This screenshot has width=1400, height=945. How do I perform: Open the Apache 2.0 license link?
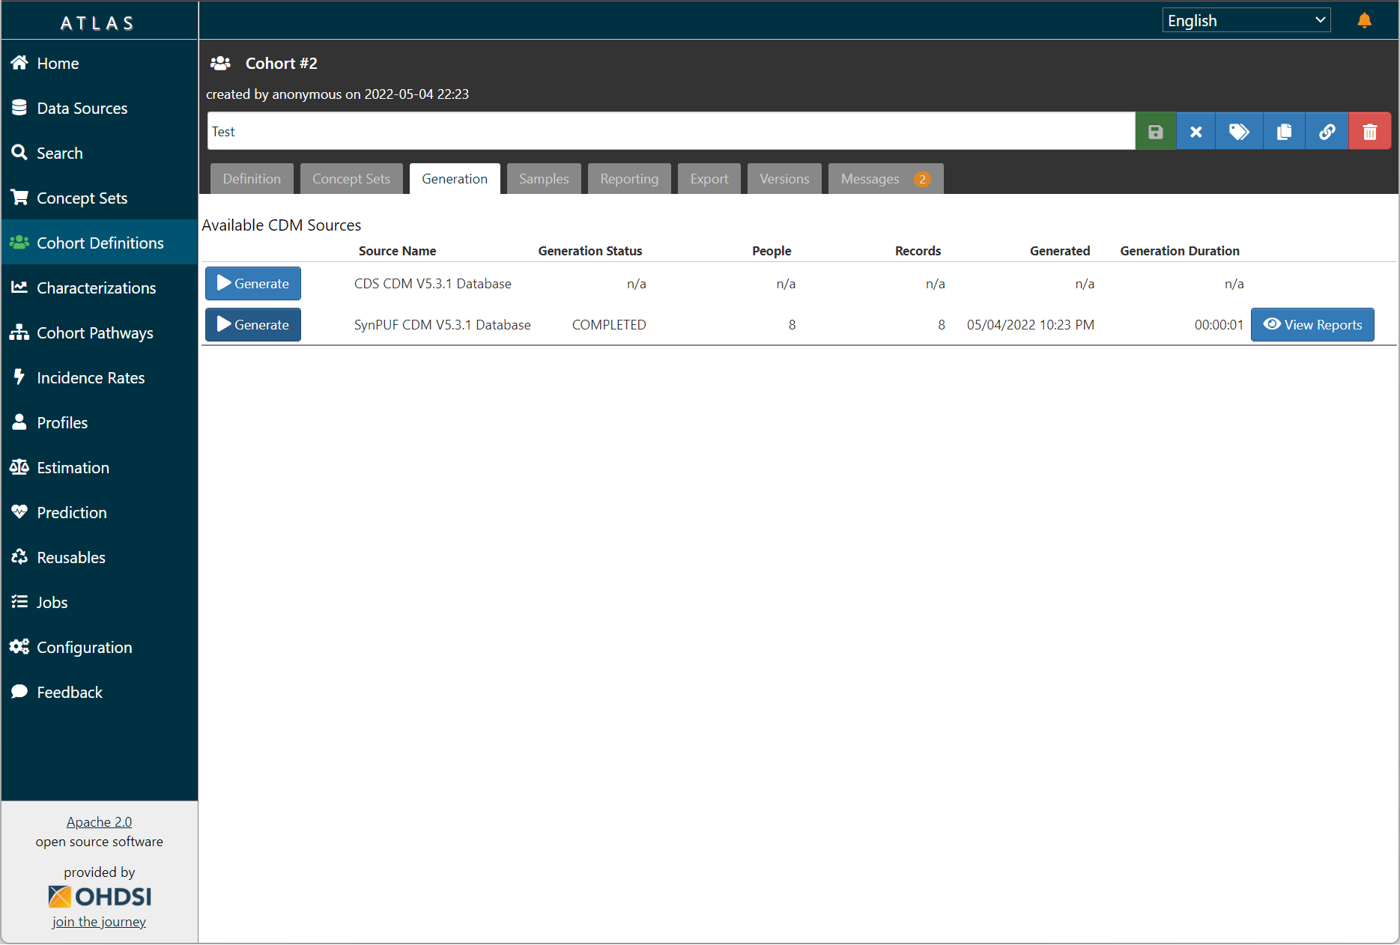tap(99, 822)
